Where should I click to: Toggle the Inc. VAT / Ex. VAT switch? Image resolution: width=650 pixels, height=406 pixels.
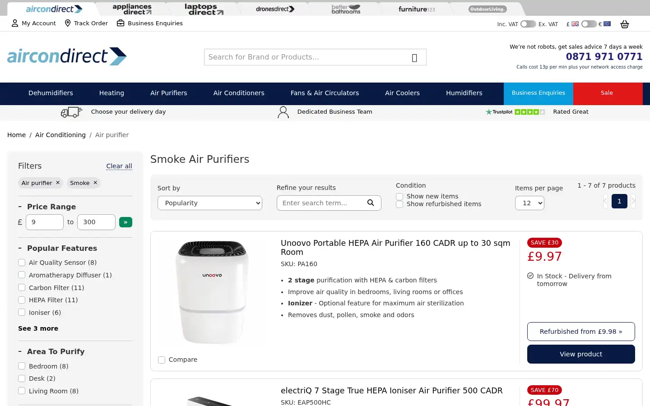528,24
